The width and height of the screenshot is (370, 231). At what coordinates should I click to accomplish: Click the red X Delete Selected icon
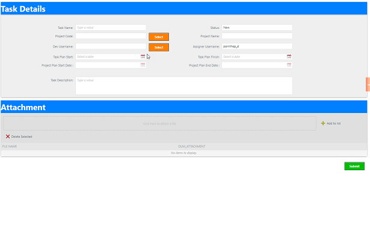pos(8,137)
